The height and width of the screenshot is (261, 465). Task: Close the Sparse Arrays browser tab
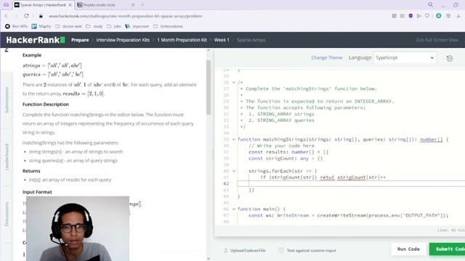(x=70, y=5)
